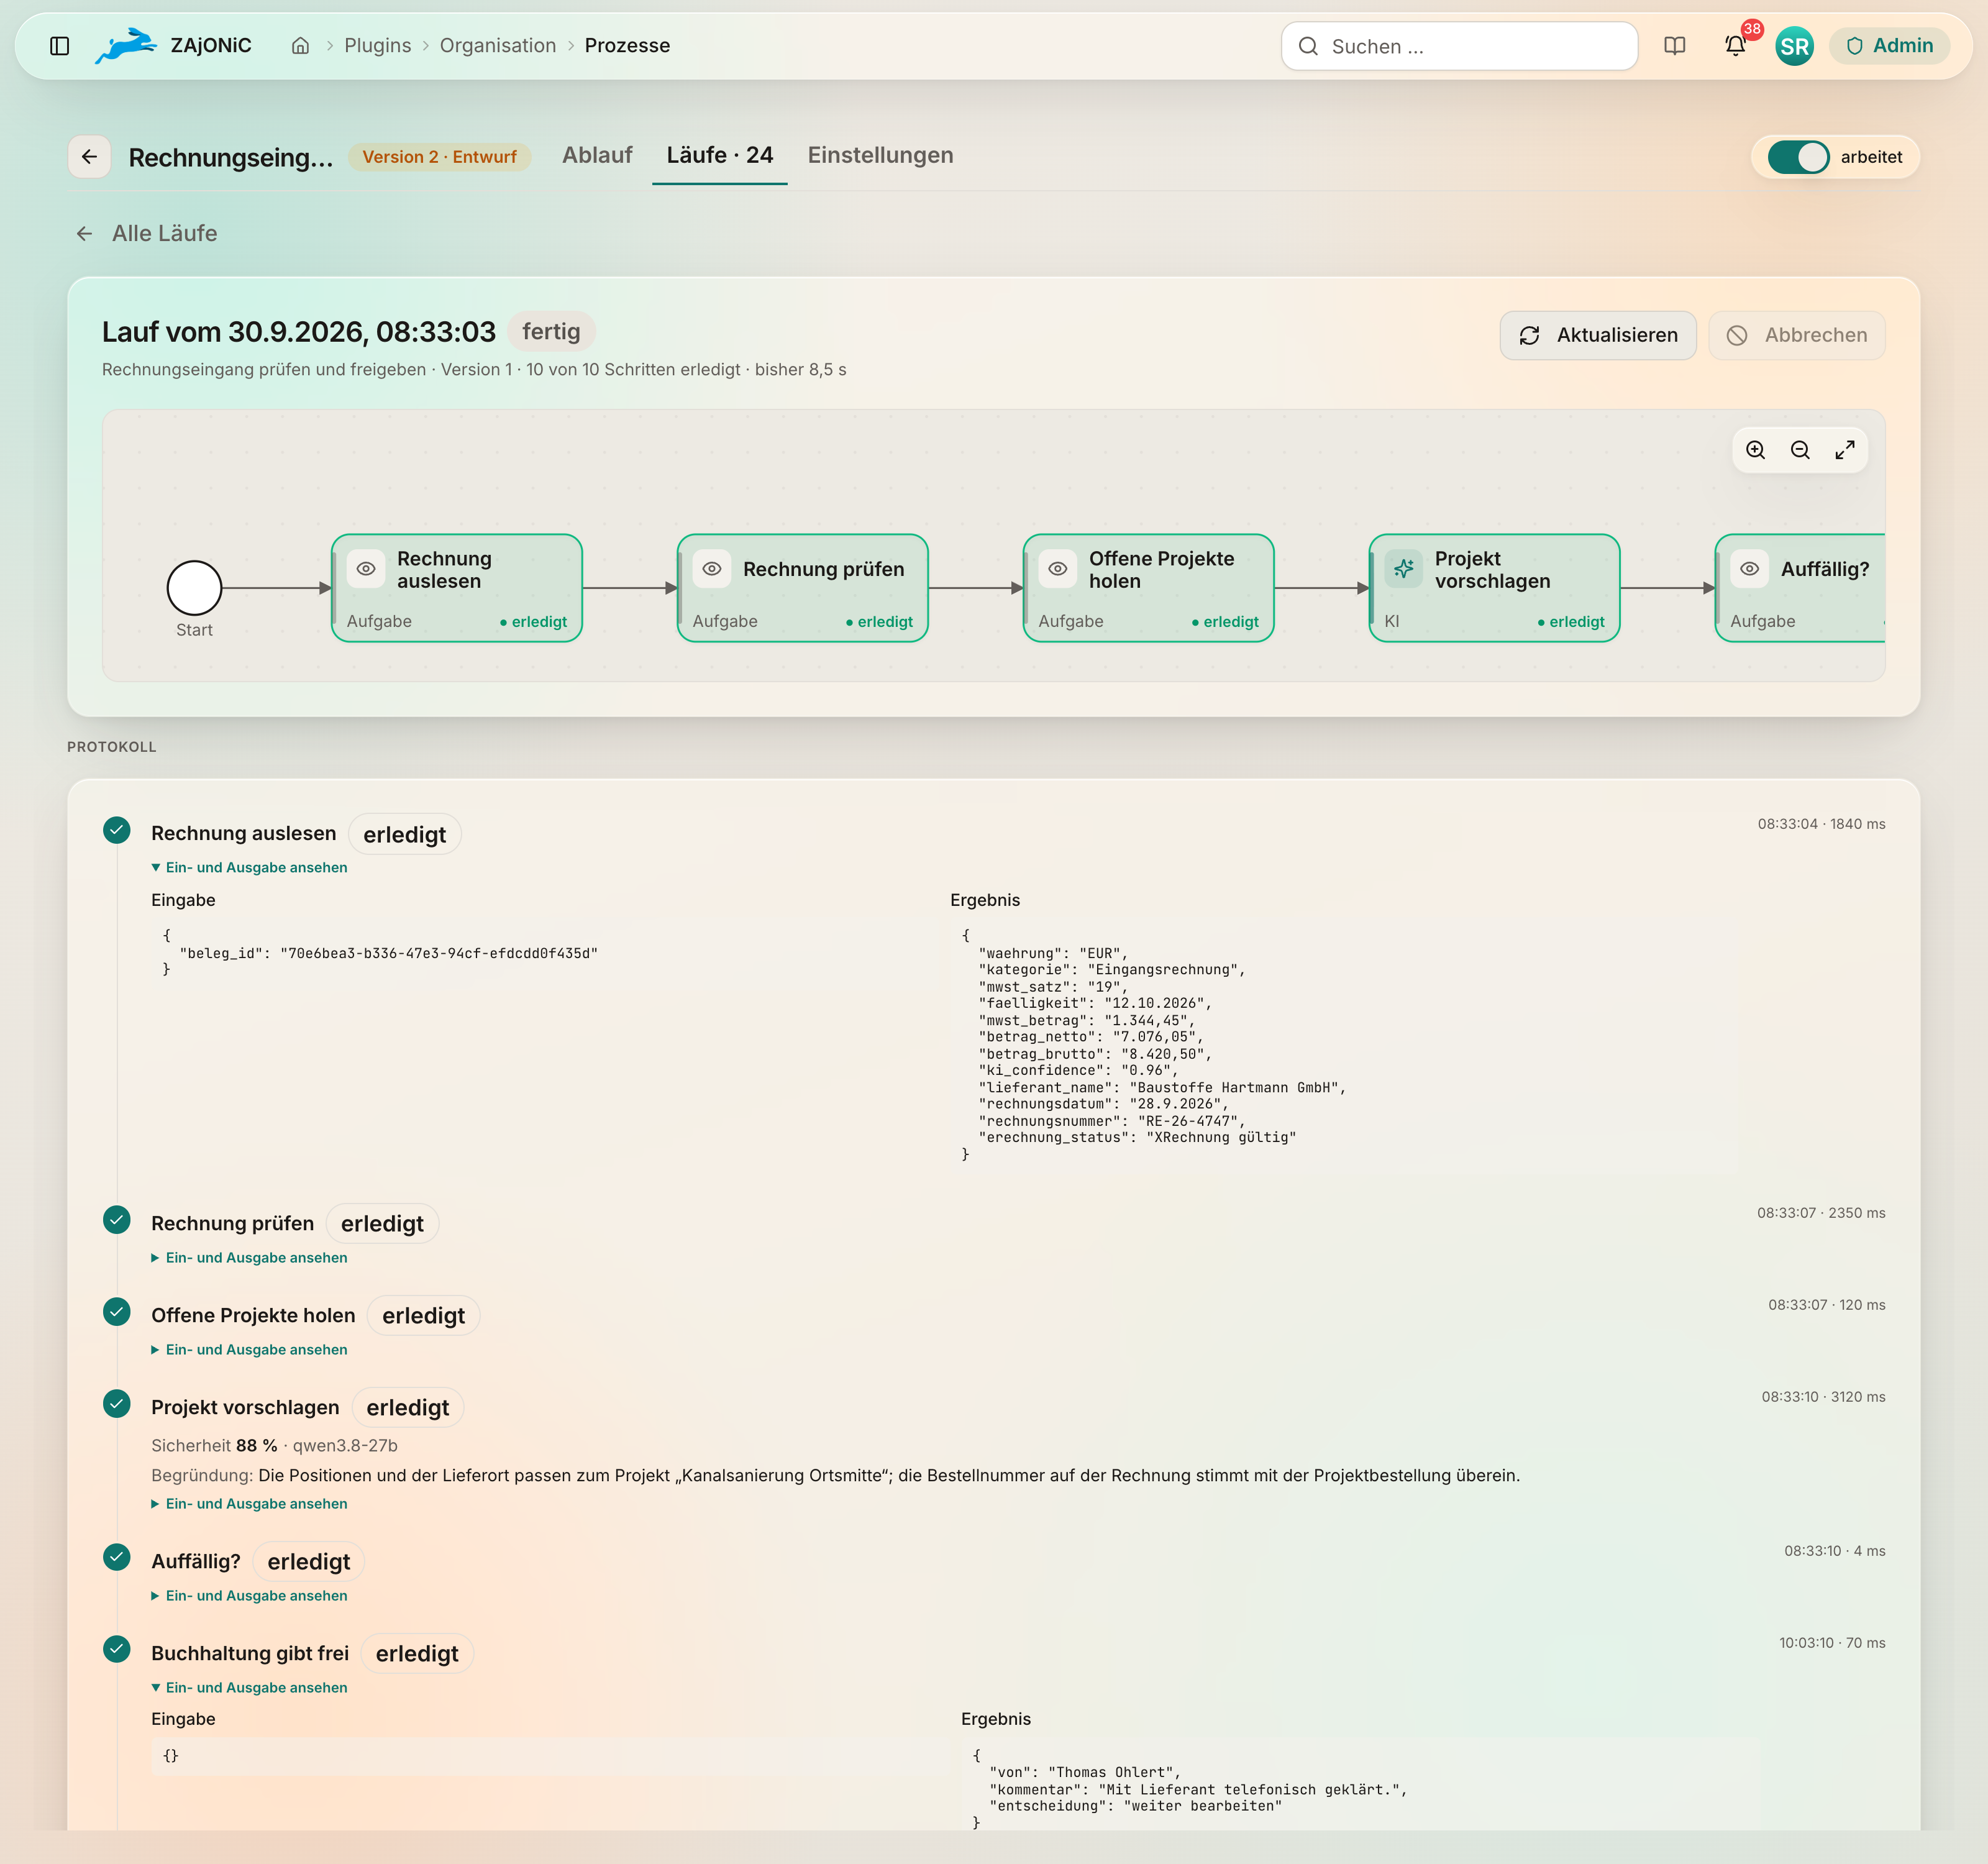This screenshot has height=1864, width=1988.
Task: Zoom in on the flow diagram
Action: pos(1755,450)
